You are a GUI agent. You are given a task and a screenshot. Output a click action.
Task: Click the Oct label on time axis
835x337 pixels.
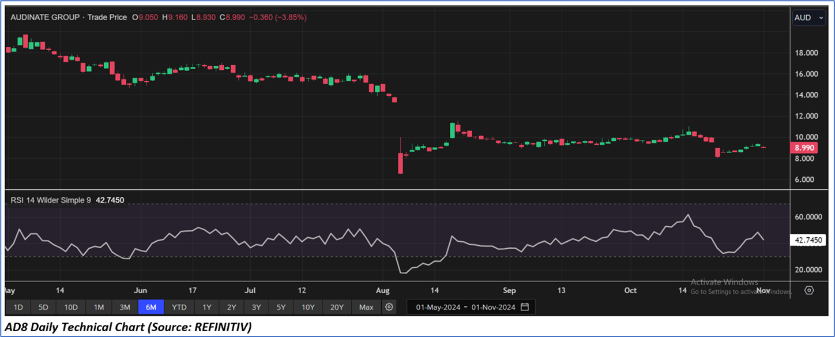(x=630, y=290)
